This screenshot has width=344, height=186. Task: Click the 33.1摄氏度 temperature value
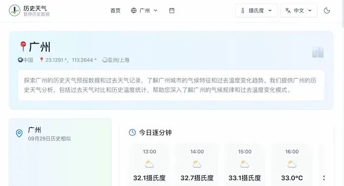pos(245,178)
